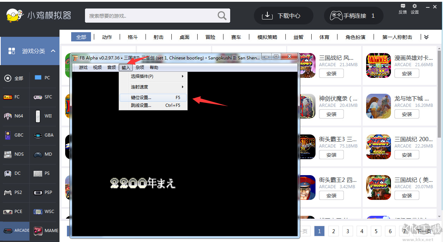Select NDS handheld in sidebar
The image size is (443, 242).
coord(14,154)
